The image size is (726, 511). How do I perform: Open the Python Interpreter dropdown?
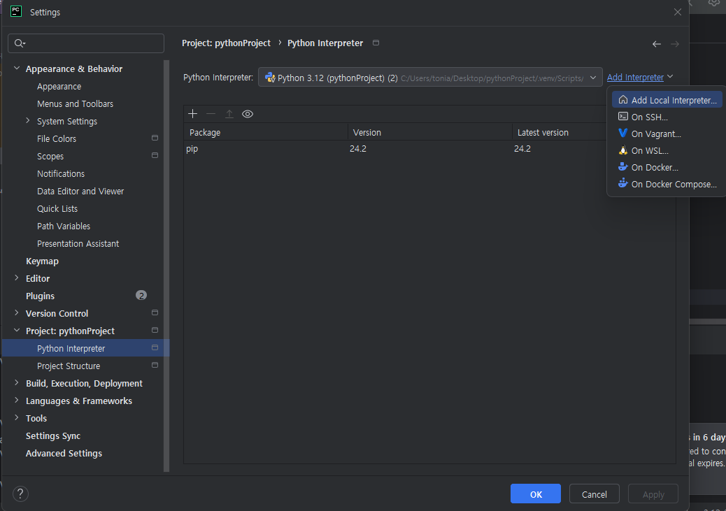(430, 78)
